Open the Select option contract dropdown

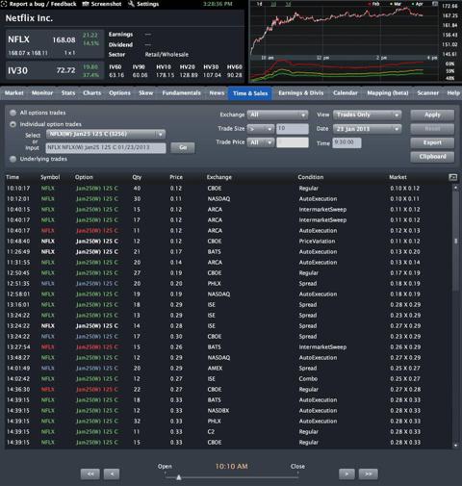pyautogui.click(x=106, y=134)
